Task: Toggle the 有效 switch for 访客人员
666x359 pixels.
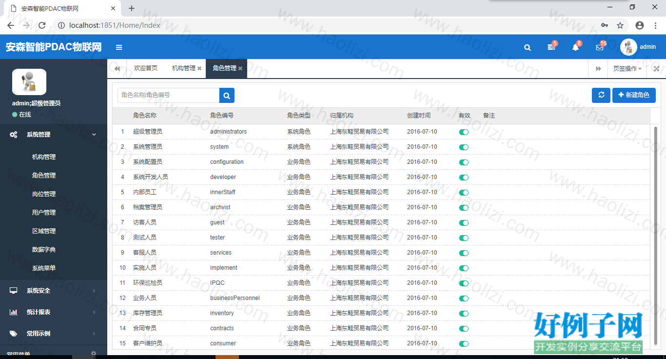Action: point(464,223)
